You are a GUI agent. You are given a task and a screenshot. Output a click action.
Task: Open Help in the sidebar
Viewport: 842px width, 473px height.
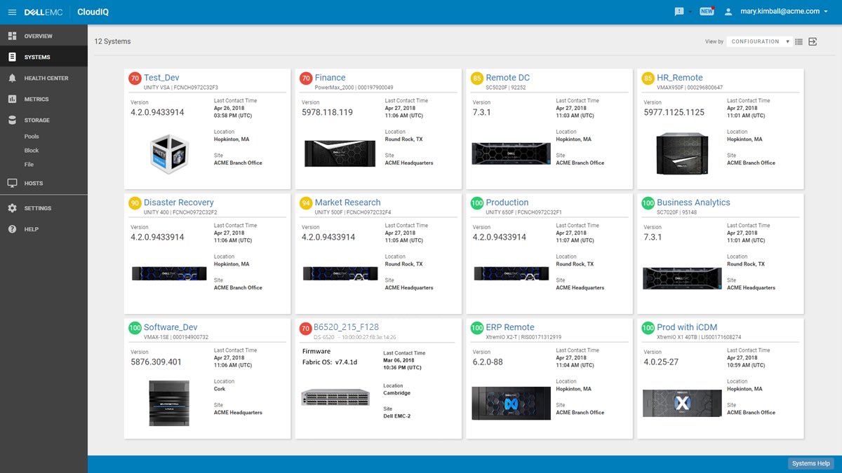coord(44,229)
